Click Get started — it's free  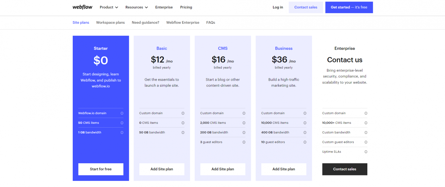[x=349, y=7]
